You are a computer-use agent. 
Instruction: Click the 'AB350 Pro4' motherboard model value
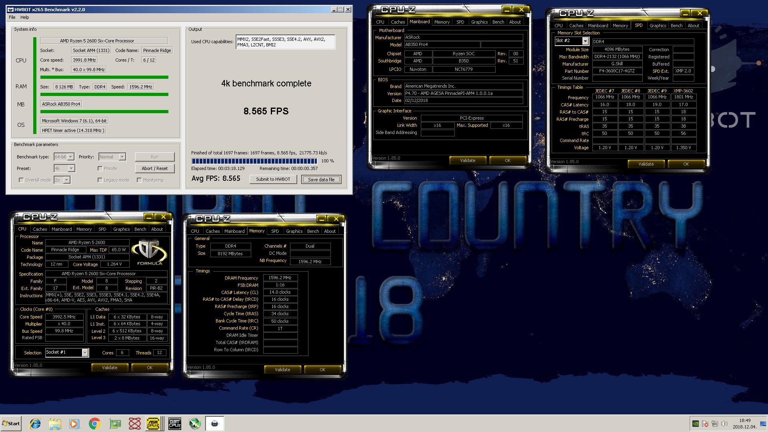coord(442,45)
